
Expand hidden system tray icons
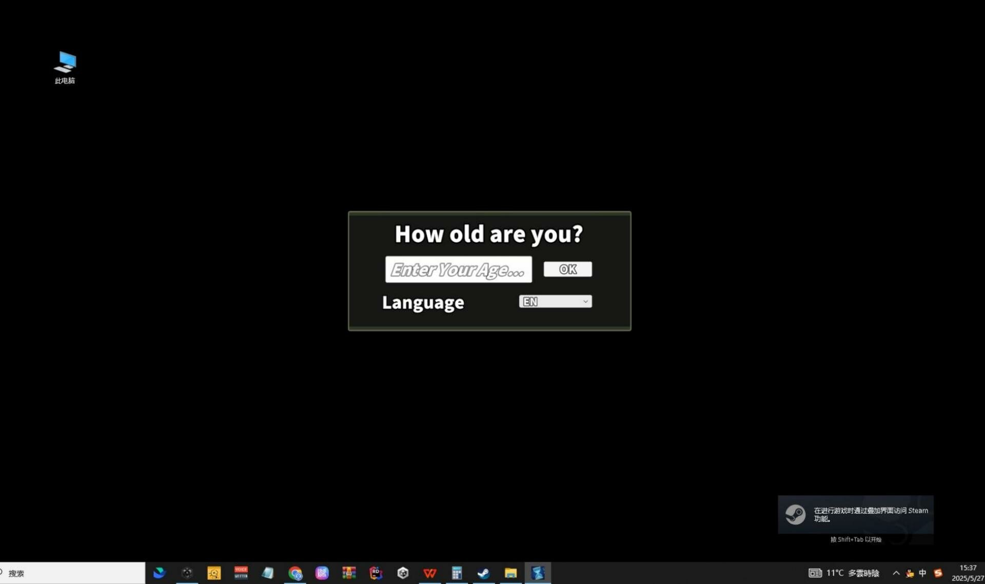pos(896,573)
